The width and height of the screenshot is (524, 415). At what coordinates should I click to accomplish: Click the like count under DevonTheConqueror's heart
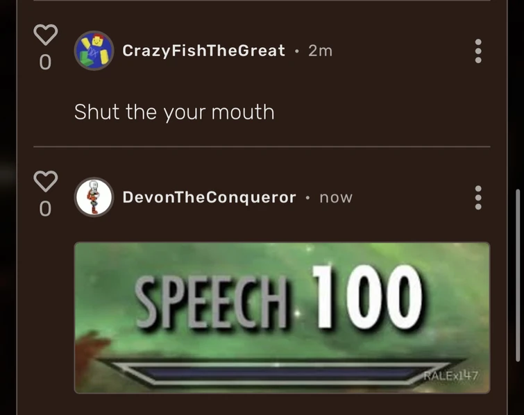45,209
